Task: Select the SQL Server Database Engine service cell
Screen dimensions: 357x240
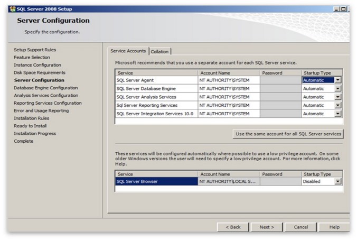Action: point(157,88)
